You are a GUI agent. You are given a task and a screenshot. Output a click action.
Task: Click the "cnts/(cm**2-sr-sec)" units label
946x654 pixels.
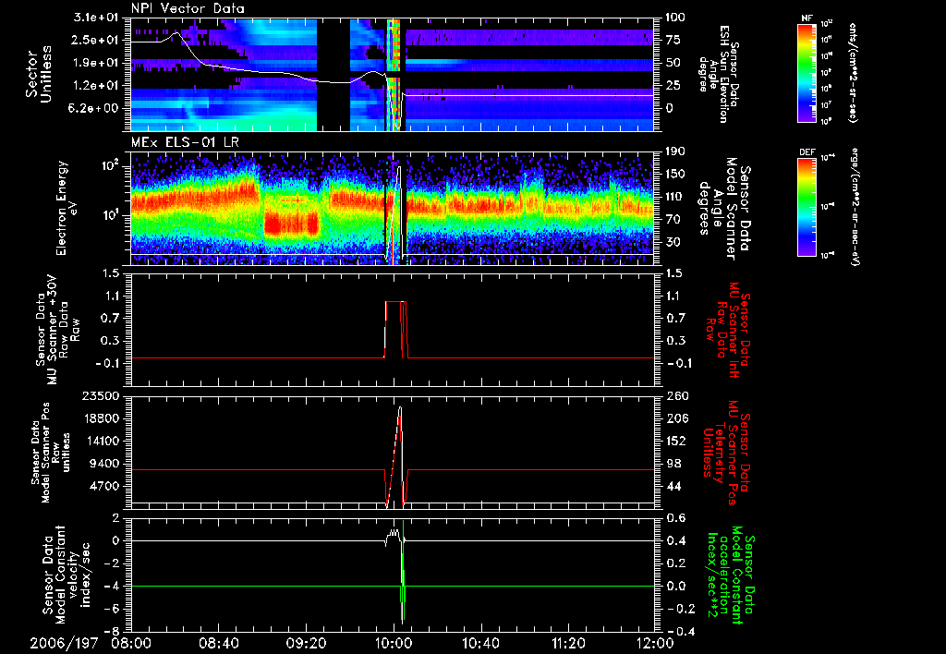(853, 72)
